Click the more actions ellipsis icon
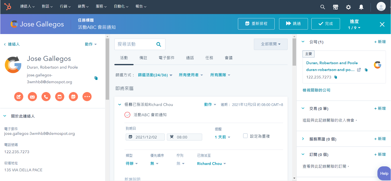The image size is (391, 181). click(87, 97)
